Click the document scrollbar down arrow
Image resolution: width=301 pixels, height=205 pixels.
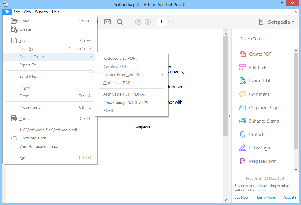tap(226, 200)
